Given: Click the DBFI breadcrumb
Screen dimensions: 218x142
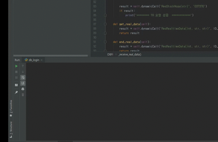Looking at the screenshot, I should [110, 55].
